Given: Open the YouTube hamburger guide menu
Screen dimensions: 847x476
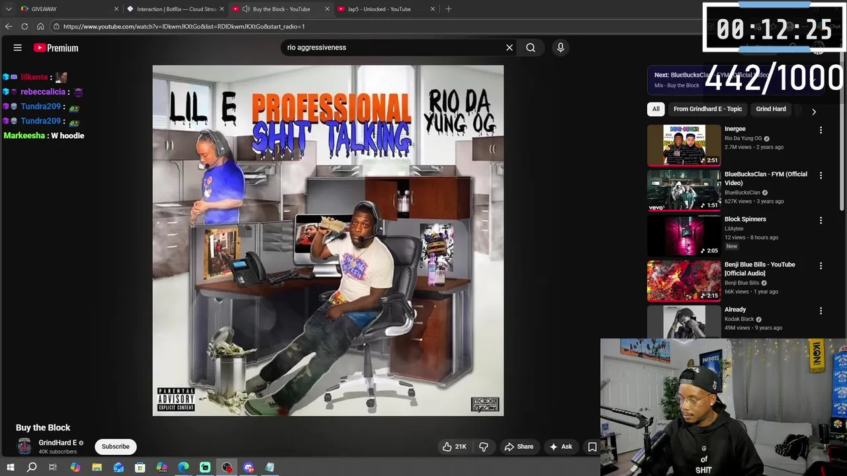Looking at the screenshot, I should point(18,48).
